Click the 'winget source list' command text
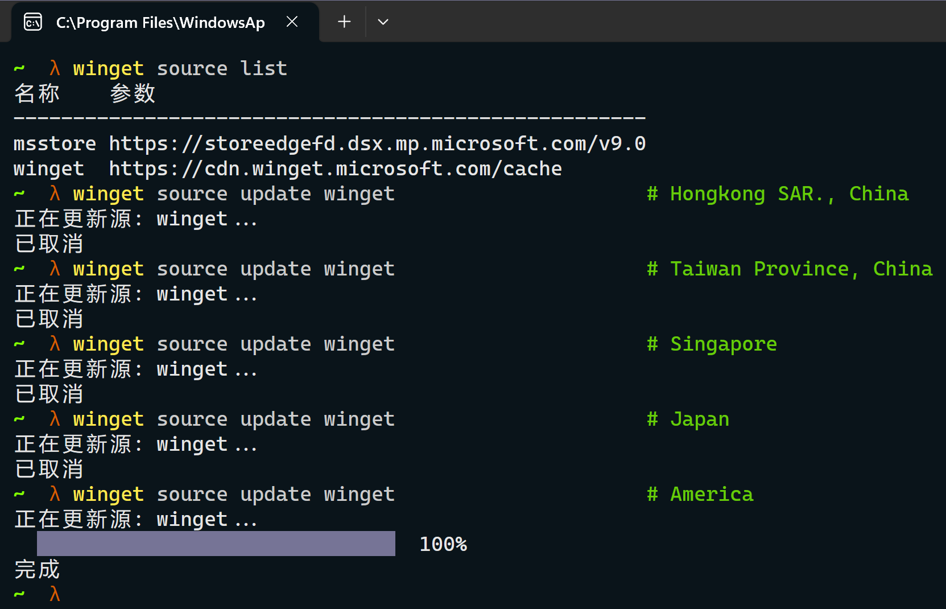Image resolution: width=946 pixels, height=609 pixels. pos(180,68)
